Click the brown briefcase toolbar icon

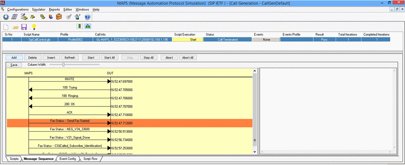pyautogui.click(x=59, y=17)
